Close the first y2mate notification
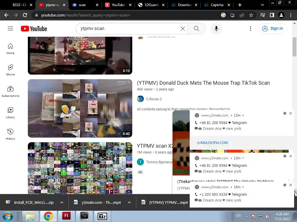The image size is (297, 222). click(x=291, y=113)
